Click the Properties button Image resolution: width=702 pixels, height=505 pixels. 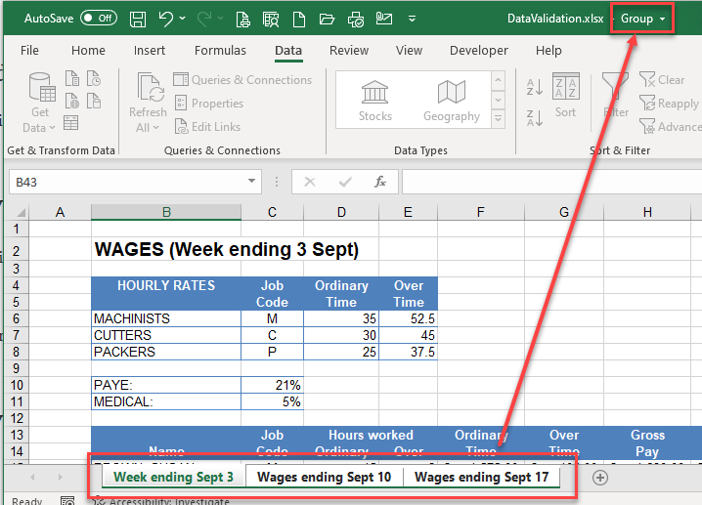[x=208, y=104]
